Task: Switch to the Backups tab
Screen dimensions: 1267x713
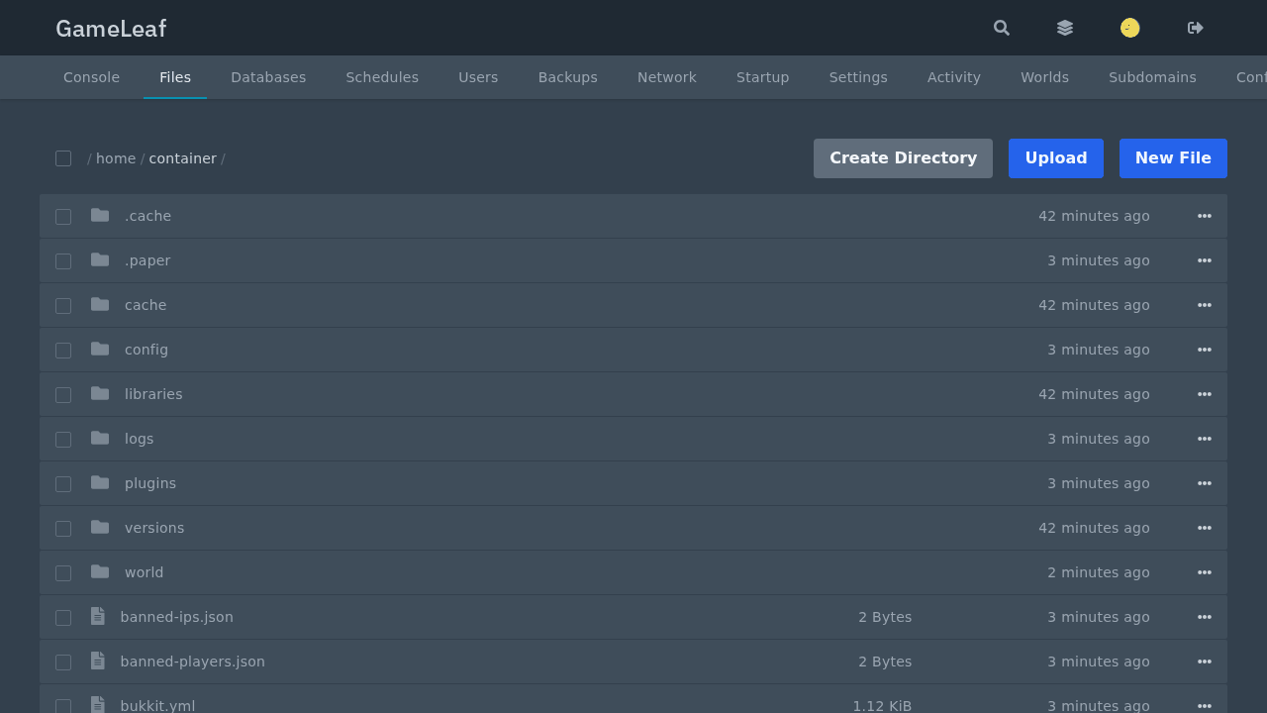Action: 568,77
